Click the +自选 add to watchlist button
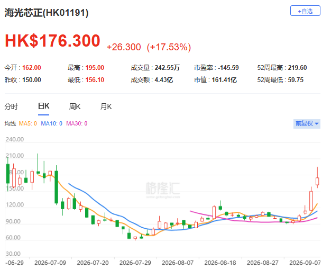This screenshot has height=269, width=331. pos(305,11)
